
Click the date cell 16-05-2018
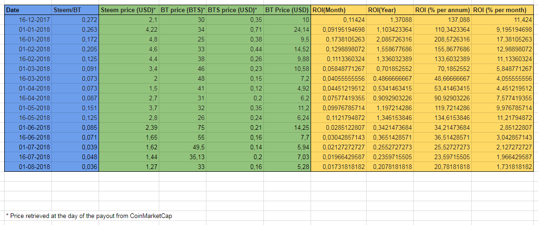pos(28,118)
